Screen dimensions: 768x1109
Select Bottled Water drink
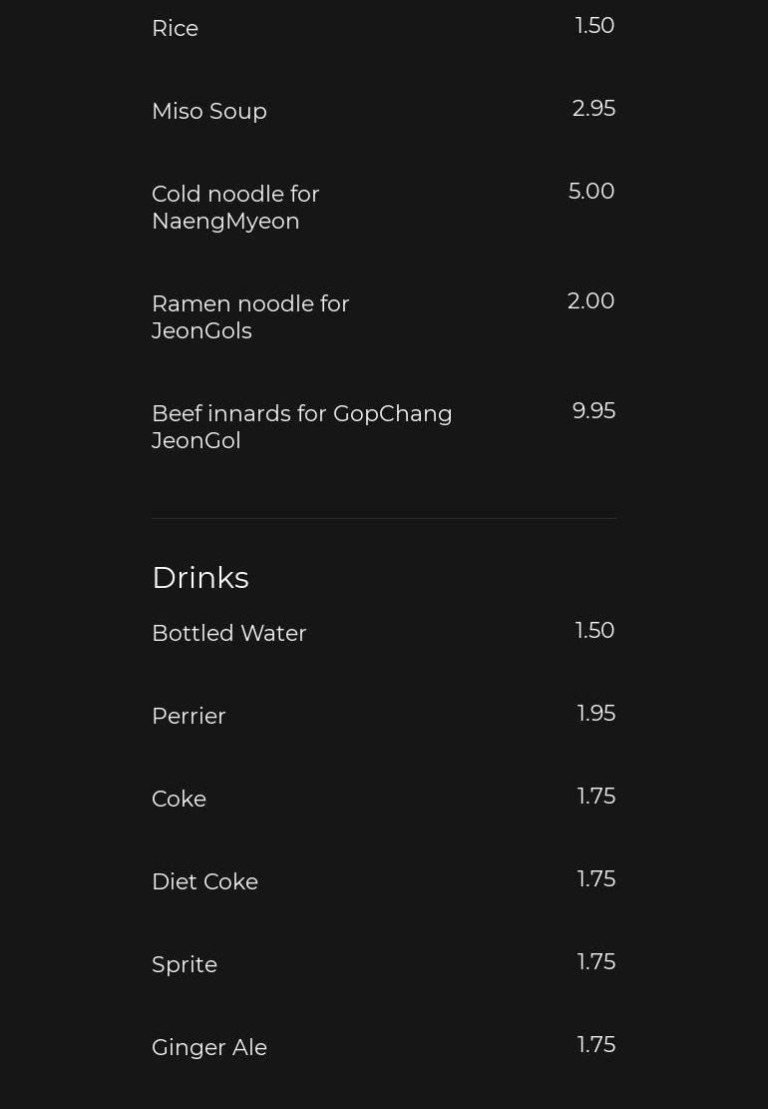coord(229,633)
